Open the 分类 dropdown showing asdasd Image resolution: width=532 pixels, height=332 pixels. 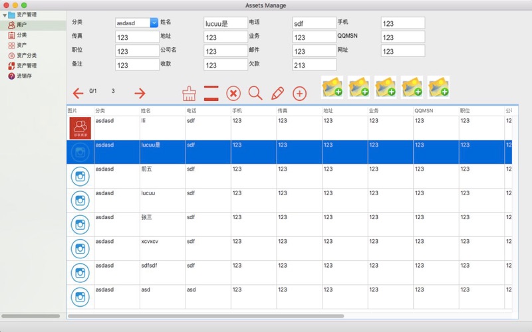(154, 23)
